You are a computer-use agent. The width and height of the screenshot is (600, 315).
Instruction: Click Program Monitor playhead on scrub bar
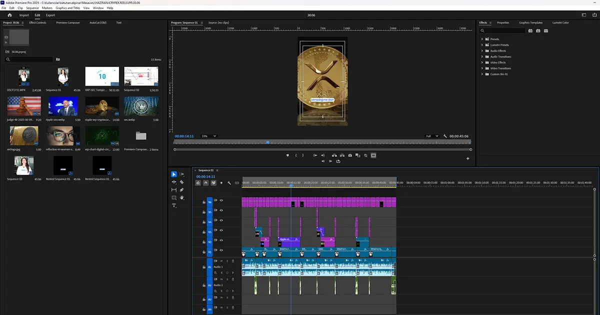point(267,142)
